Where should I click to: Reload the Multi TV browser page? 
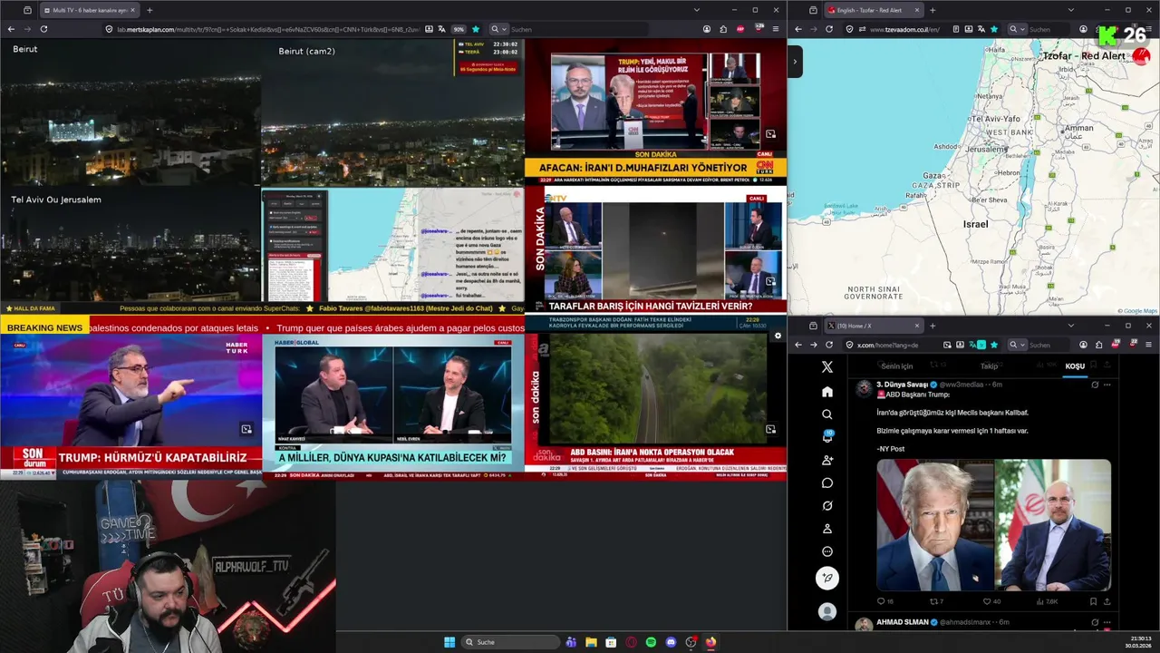43,29
